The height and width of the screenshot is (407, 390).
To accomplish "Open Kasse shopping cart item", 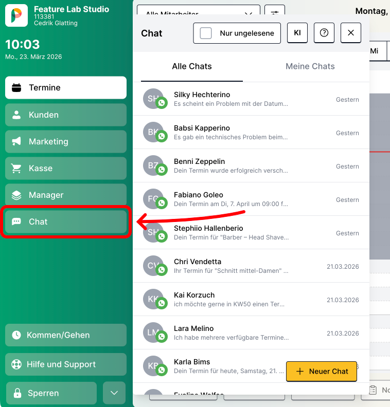I will pyautogui.click(x=66, y=168).
